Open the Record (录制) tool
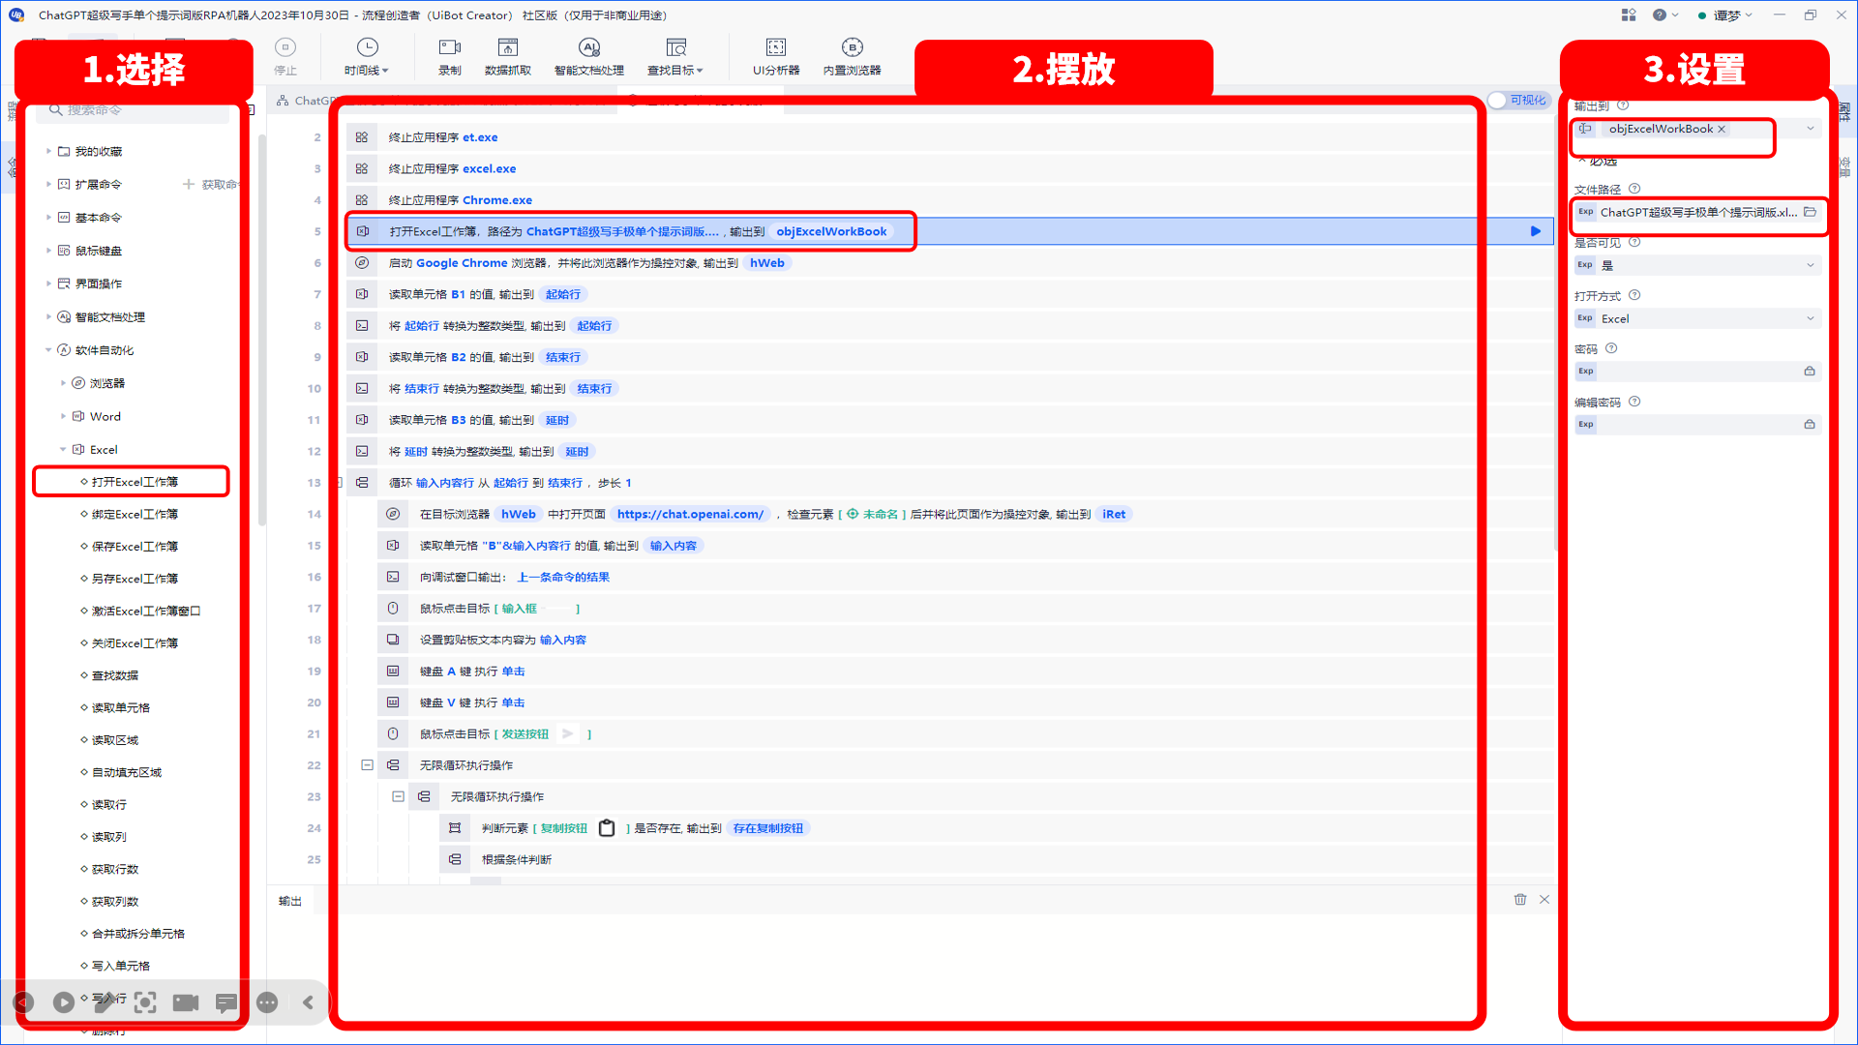The image size is (1858, 1045). 450,56
